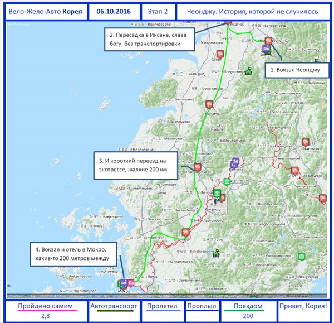This screenshot has height=323, width=334.
Task: Select the red marker in Gwangju
Action: pyautogui.click(x=223, y=198)
